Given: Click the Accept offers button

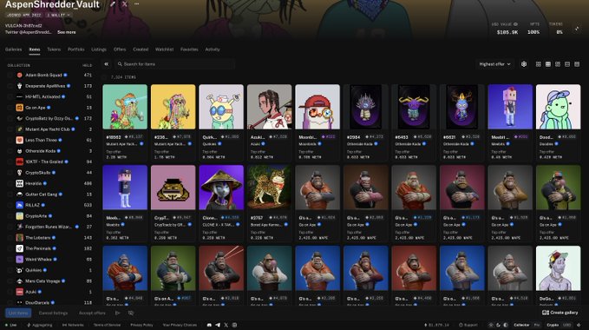Looking at the screenshot, I should click(x=92, y=313).
